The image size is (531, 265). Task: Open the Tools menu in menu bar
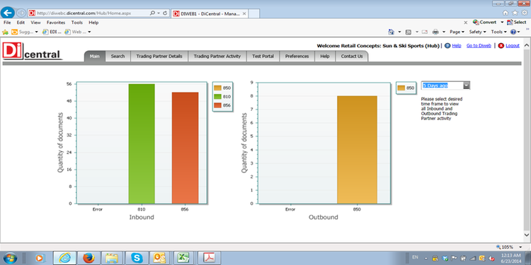click(77, 23)
